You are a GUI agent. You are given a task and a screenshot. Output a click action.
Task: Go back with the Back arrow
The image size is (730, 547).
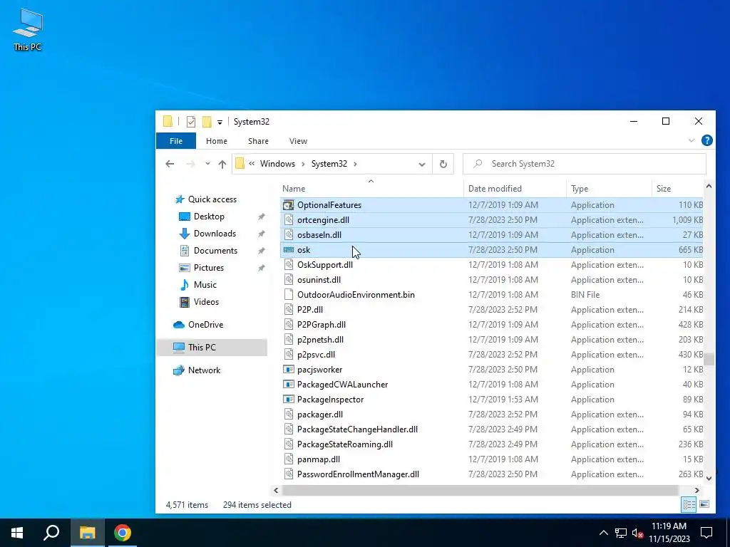click(170, 164)
